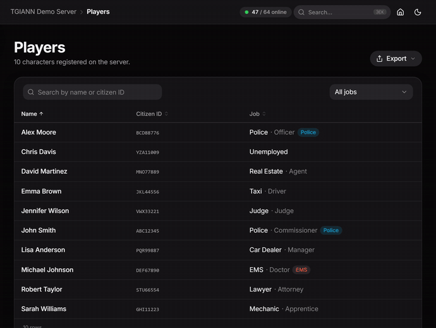Viewport: 436px width, 328px height.
Task: Open Jennifer Wilson player row
Action: tap(218, 211)
